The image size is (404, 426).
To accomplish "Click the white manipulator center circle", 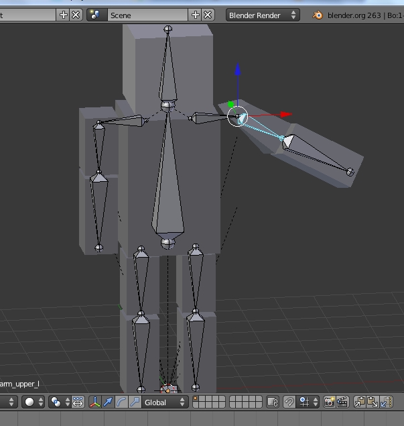I will click(237, 116).
